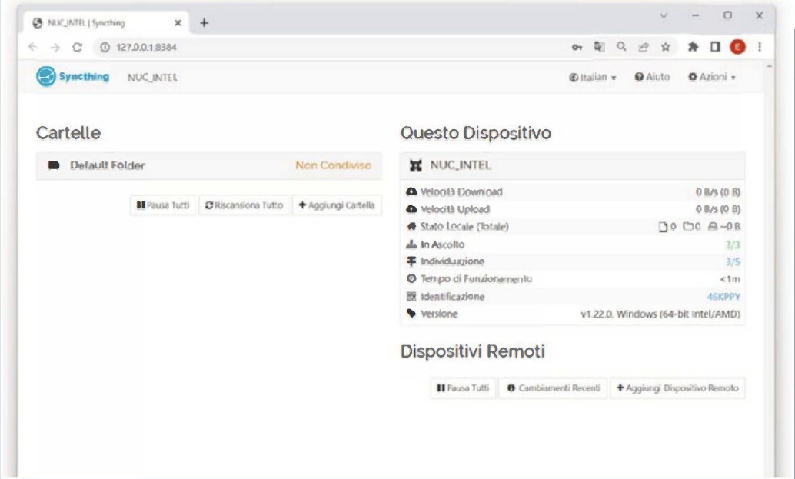The image size is (795, 479).
Task: Click the Velocità Upload cloud icon
Action: tap(411, 209)
